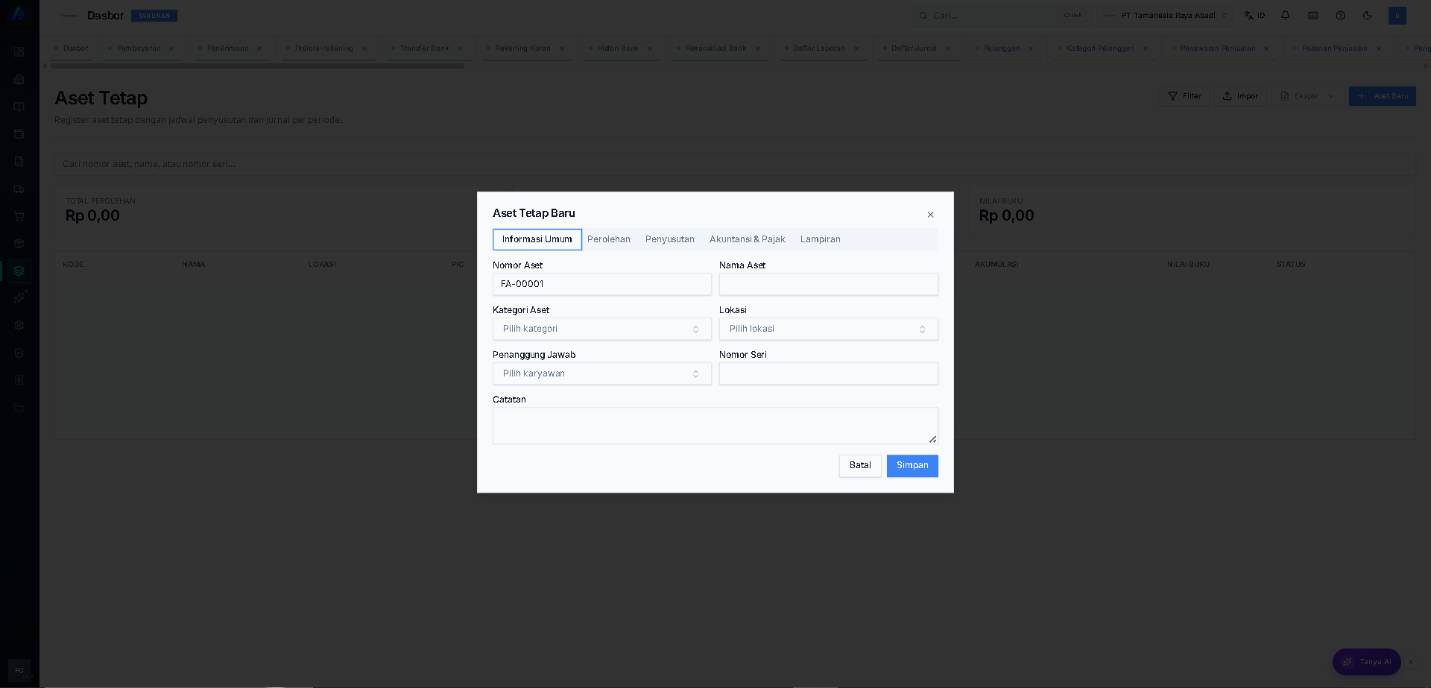Toggle dark mode with moon icon
The image size is (1431, 688).
[1368, 16]
